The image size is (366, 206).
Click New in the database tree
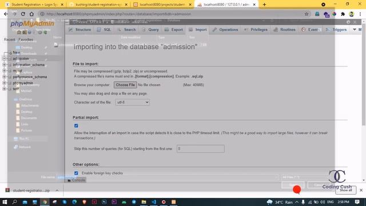point(17,52)
